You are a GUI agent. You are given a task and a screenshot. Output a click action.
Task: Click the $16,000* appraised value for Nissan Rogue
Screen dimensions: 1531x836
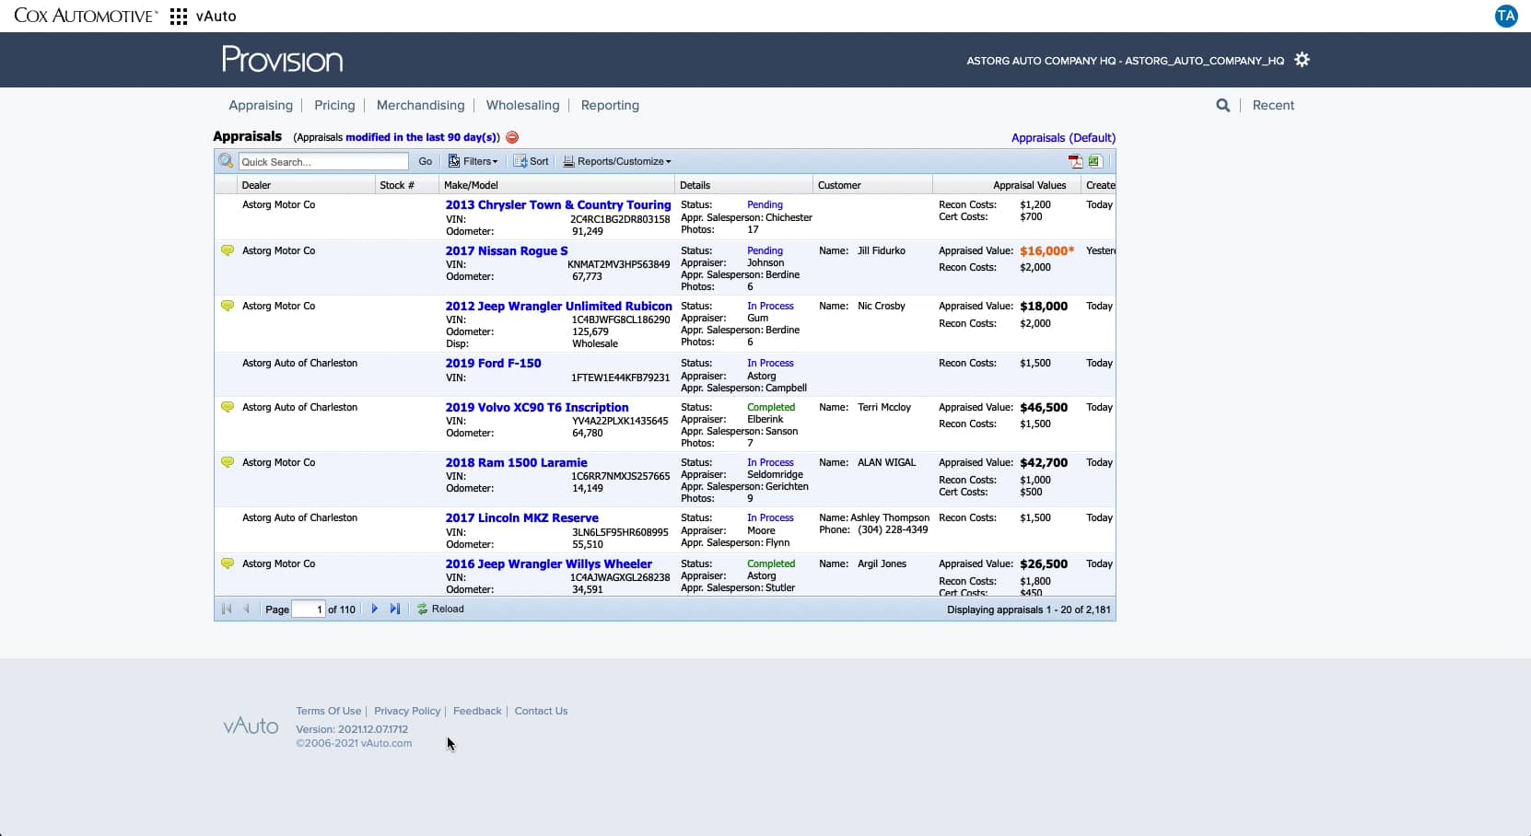click(1046, 251)
